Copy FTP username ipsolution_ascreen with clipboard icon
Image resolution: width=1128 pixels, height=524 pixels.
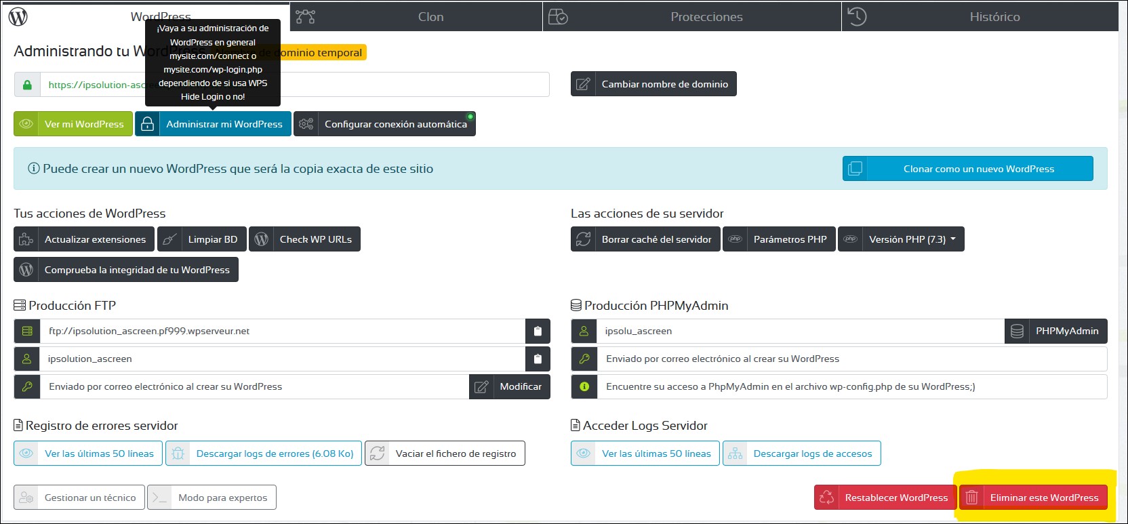[538, 359]
